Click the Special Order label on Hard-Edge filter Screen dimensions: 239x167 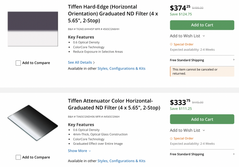(183, 44)
